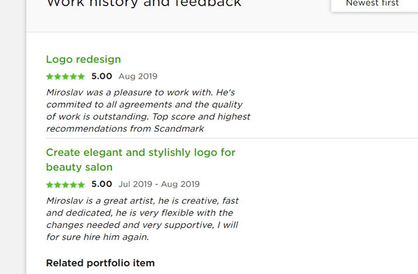
Task: Click the 5.00 score under beauty salon job
Action: [101, 184]
